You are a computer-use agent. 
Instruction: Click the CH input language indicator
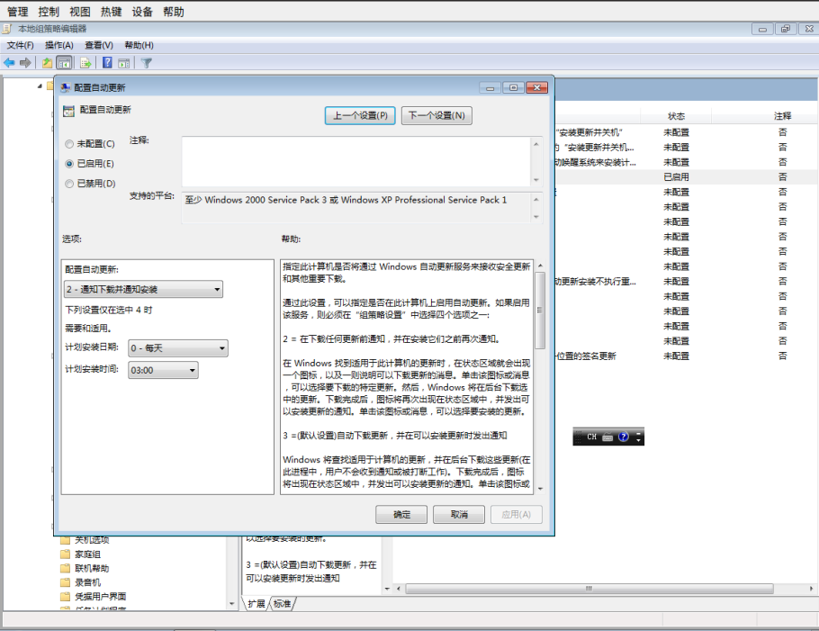[x=591, y=437]
